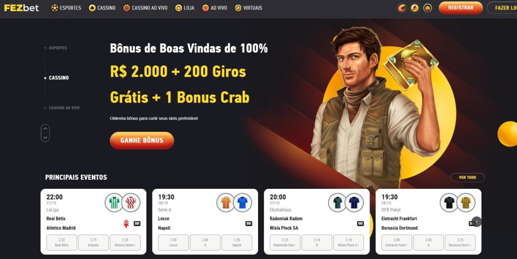This screenshot has height=259, width=517.
Task: Click the middle round gold header icon
Action: click(415, 8)
